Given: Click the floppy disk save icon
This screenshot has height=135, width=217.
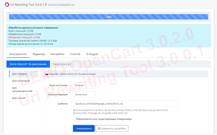Looking at the screenshot, I should (99, 129).
